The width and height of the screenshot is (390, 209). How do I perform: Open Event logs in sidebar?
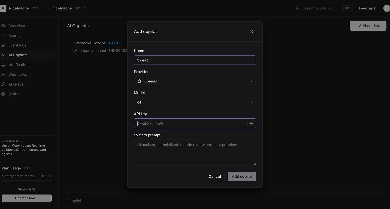[x=27, y=45]
